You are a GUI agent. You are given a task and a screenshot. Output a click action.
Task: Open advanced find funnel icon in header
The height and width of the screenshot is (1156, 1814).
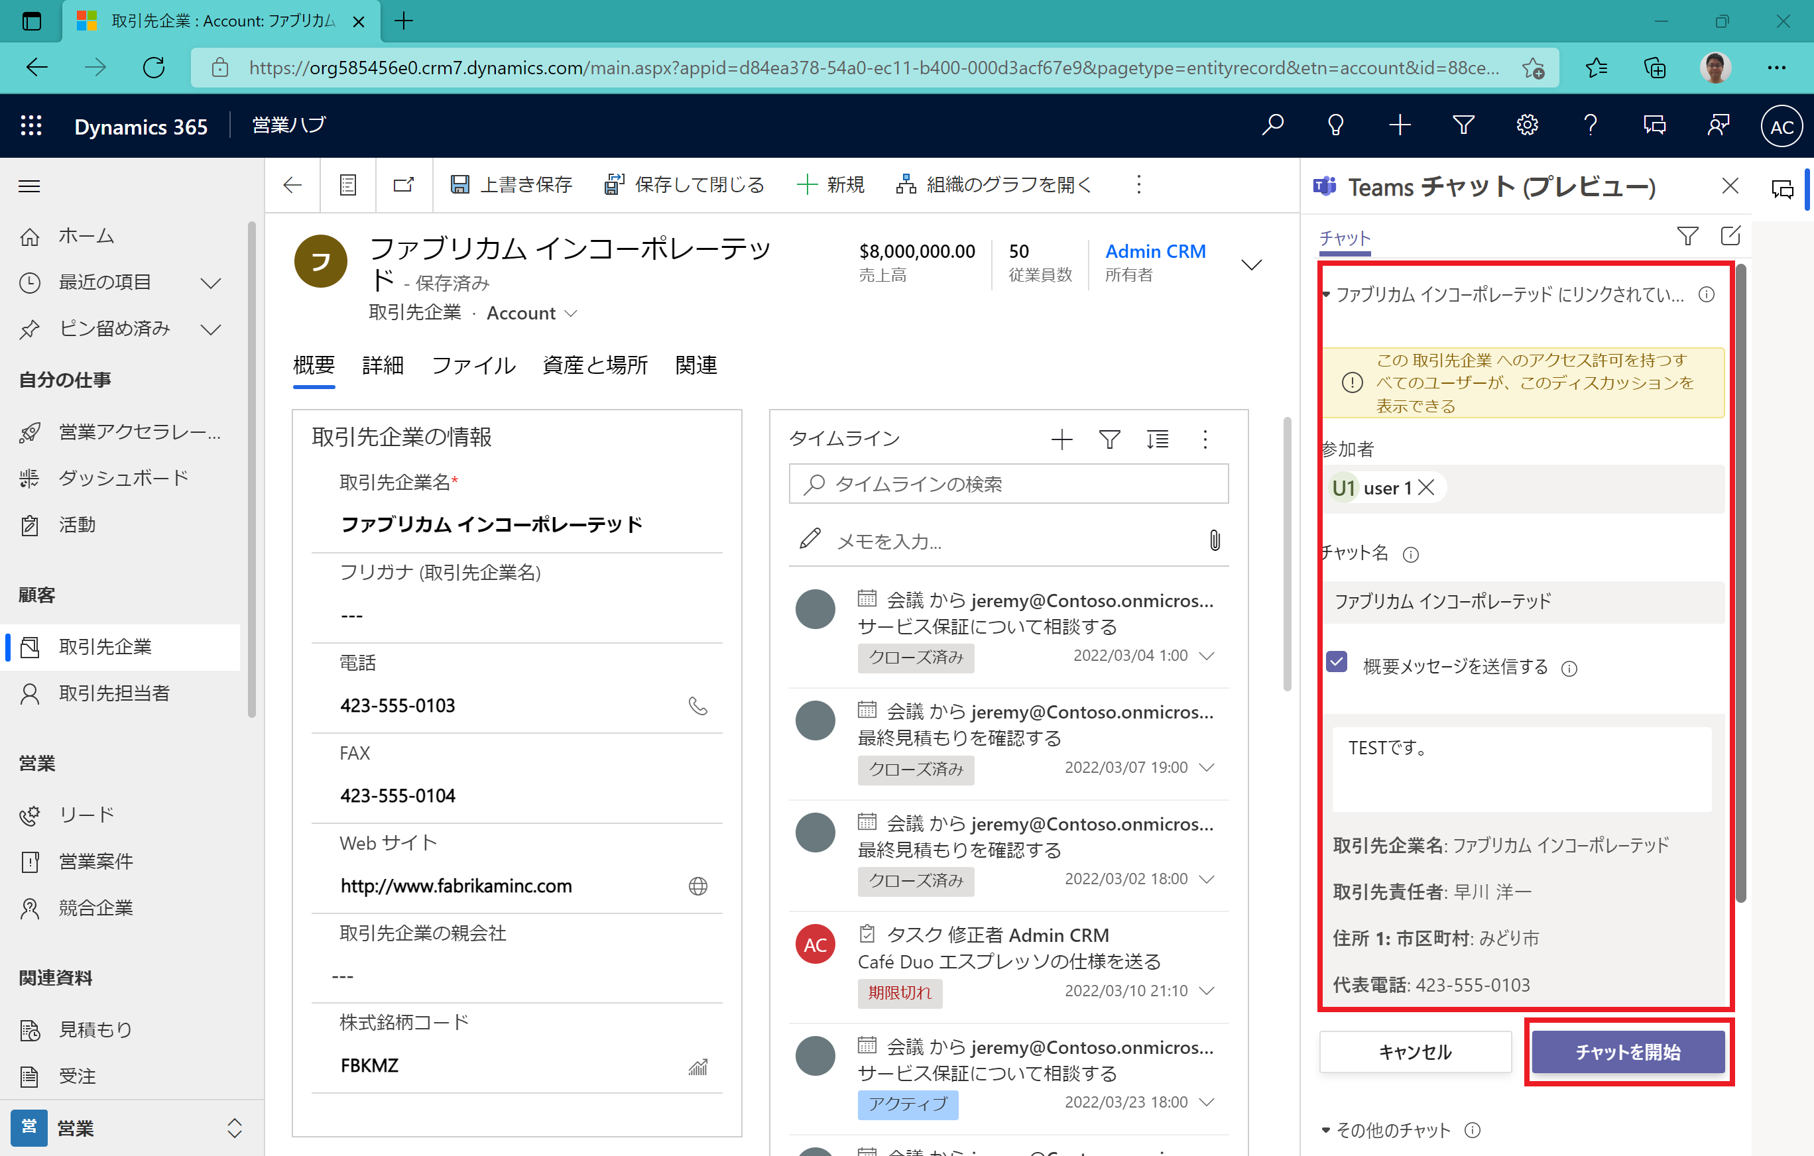(1463, 125)
